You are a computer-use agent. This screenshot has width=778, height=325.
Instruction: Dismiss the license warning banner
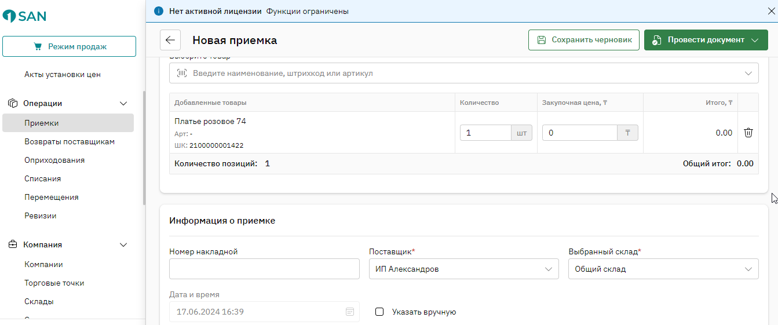771,11
